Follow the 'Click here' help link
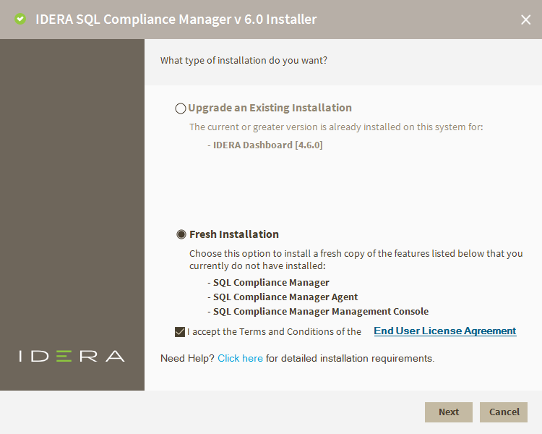542x434 pixels. [240, 358]
